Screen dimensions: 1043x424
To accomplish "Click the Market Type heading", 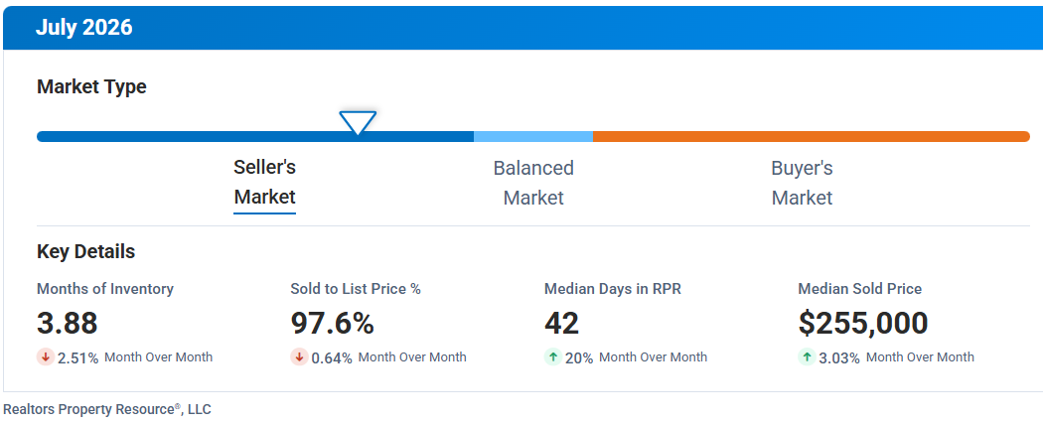I will click(91, 87).
